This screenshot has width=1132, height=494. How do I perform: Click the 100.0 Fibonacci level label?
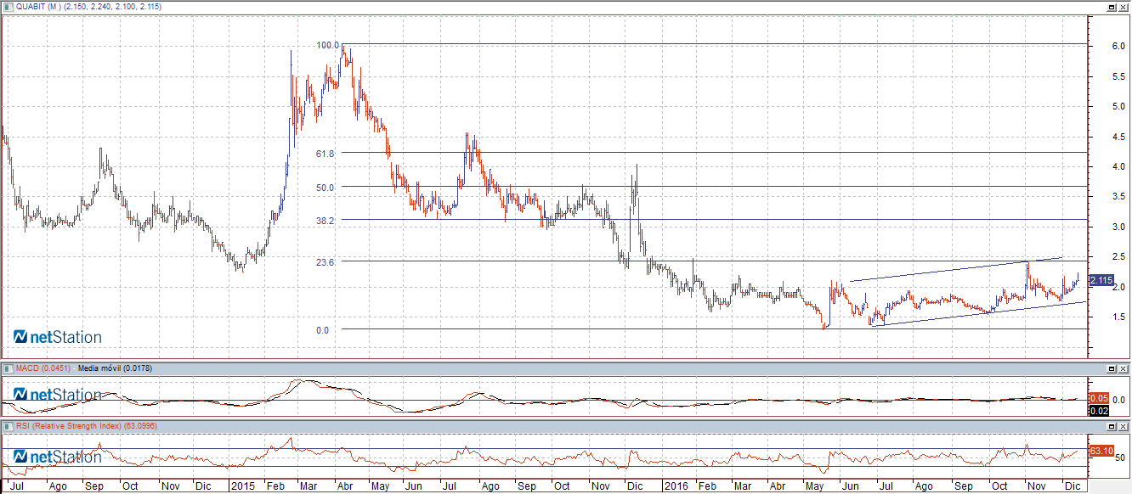point(327,45)
